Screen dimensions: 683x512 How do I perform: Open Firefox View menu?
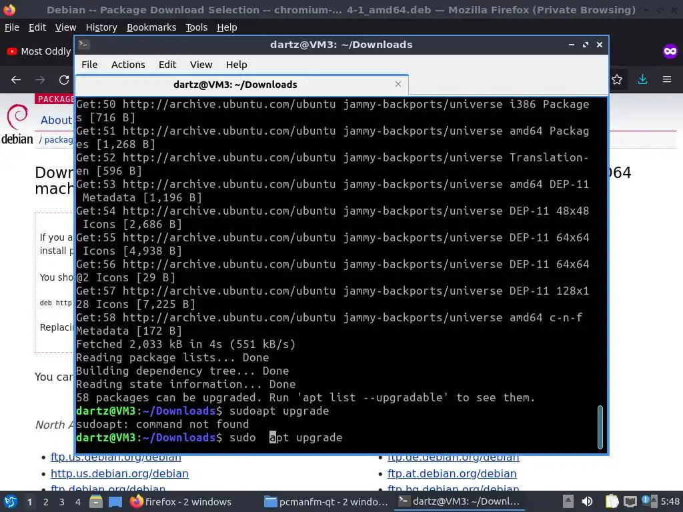click(x=65, y=27)
